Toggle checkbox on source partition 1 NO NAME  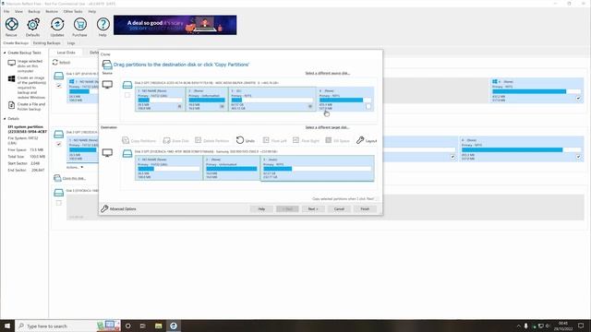[x=180, y=107]
